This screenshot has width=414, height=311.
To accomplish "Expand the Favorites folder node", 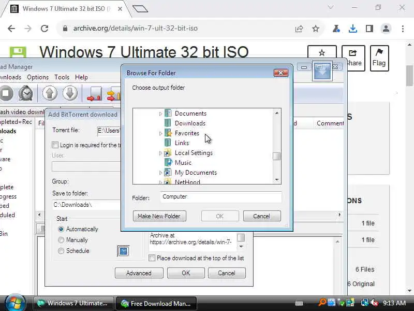I will coord(160,133).
